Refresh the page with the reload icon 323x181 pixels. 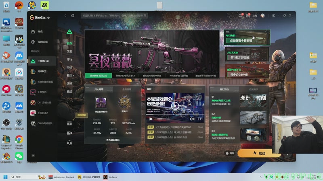tap(73, 16)
